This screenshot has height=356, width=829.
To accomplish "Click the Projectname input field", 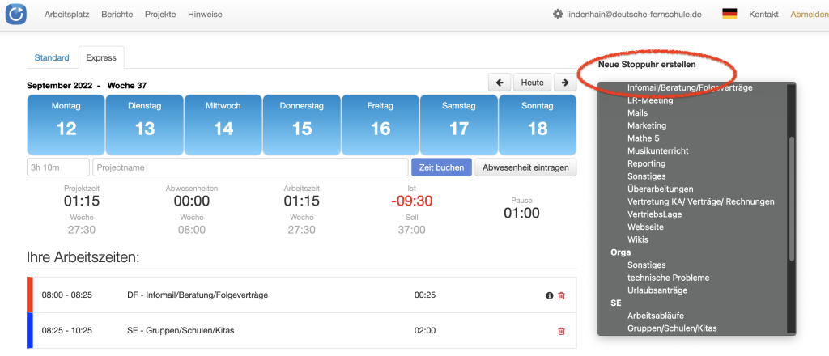I will coord(250,167).
